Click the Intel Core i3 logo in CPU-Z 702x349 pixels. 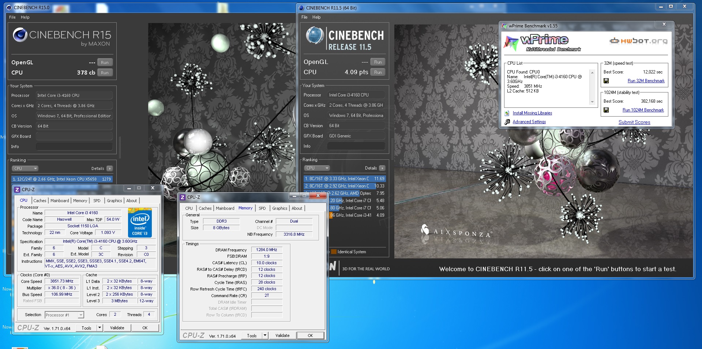(140, 223)
